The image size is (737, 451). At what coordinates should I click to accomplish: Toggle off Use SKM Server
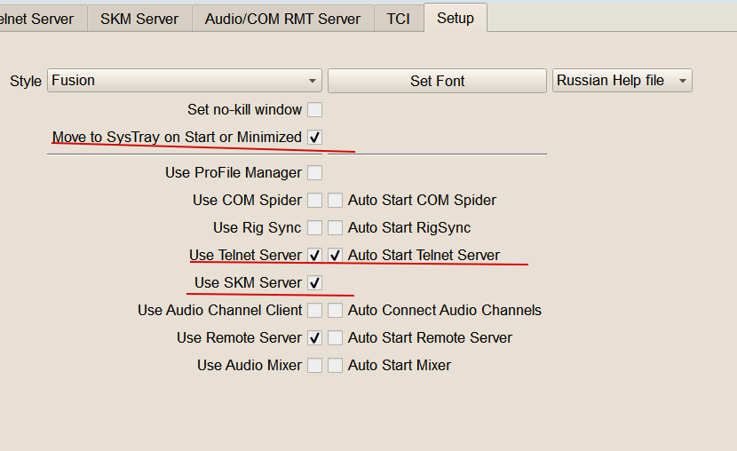tap(314, 283)
